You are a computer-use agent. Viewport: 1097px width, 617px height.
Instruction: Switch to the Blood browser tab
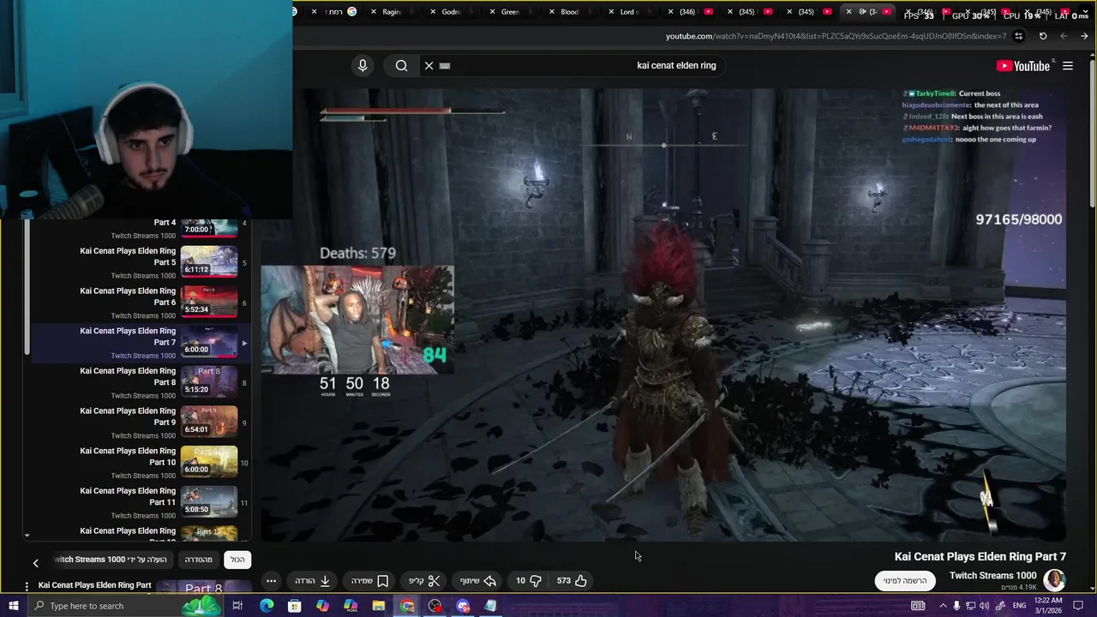coord(569,12)
